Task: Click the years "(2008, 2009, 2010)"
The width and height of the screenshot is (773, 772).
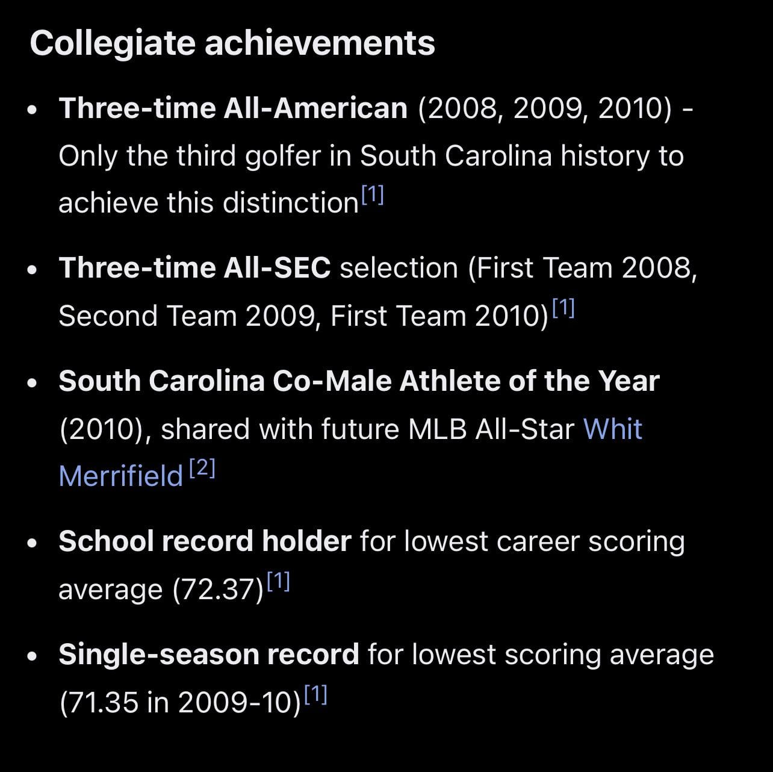Action: (544, 108)
